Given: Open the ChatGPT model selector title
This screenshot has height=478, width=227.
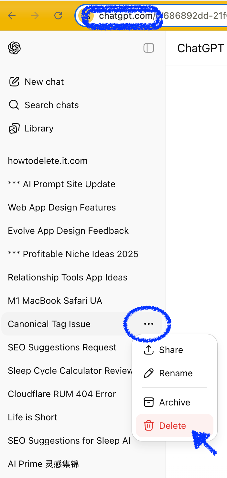Looking at the screenshot, I should [x=200, y=48].
